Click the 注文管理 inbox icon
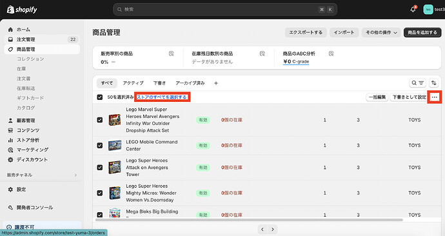This screenshot has width=445, height=236. (10, 39)
